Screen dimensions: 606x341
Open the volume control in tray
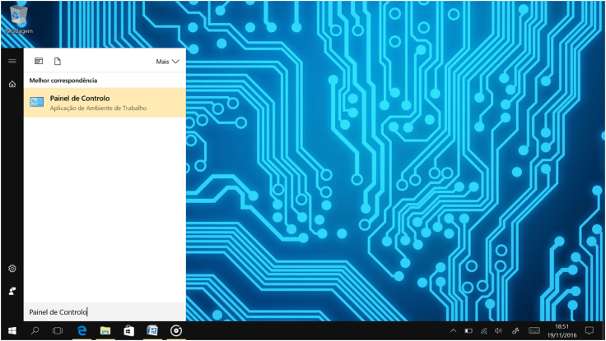(x=499, y=331)
